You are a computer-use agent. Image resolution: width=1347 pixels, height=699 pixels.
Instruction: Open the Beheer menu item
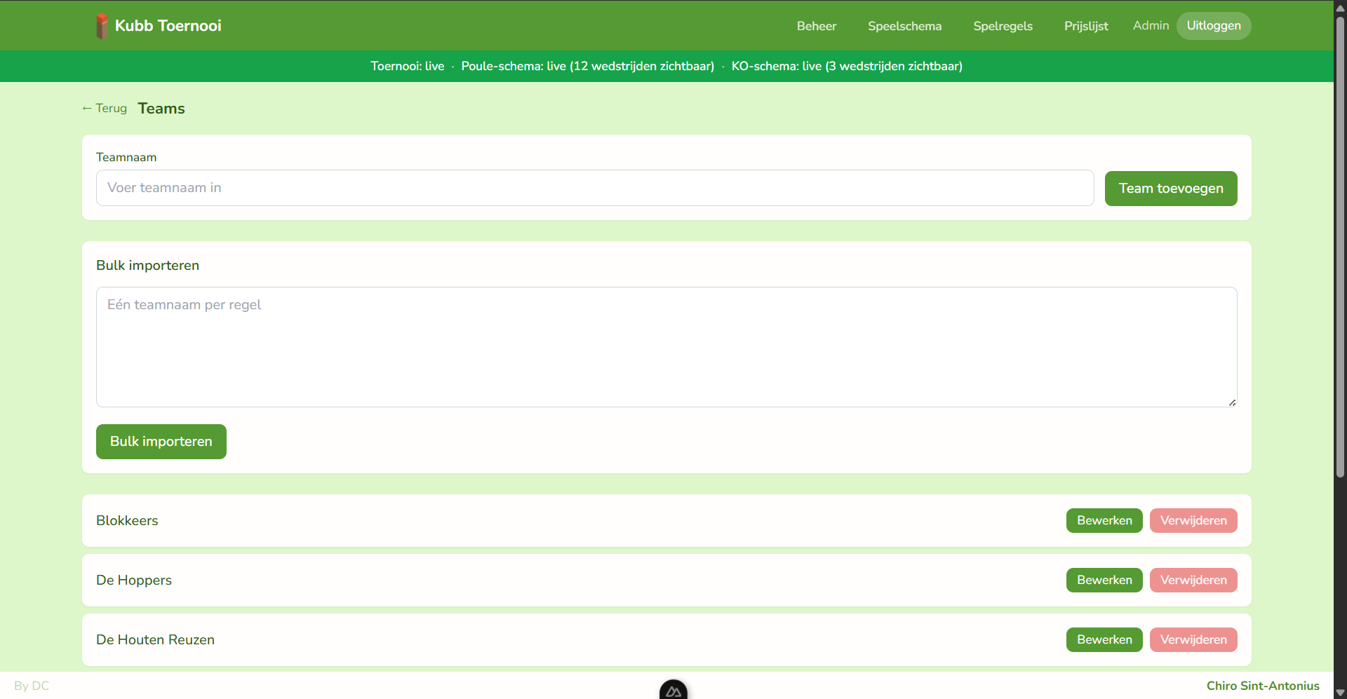[817, 26]
